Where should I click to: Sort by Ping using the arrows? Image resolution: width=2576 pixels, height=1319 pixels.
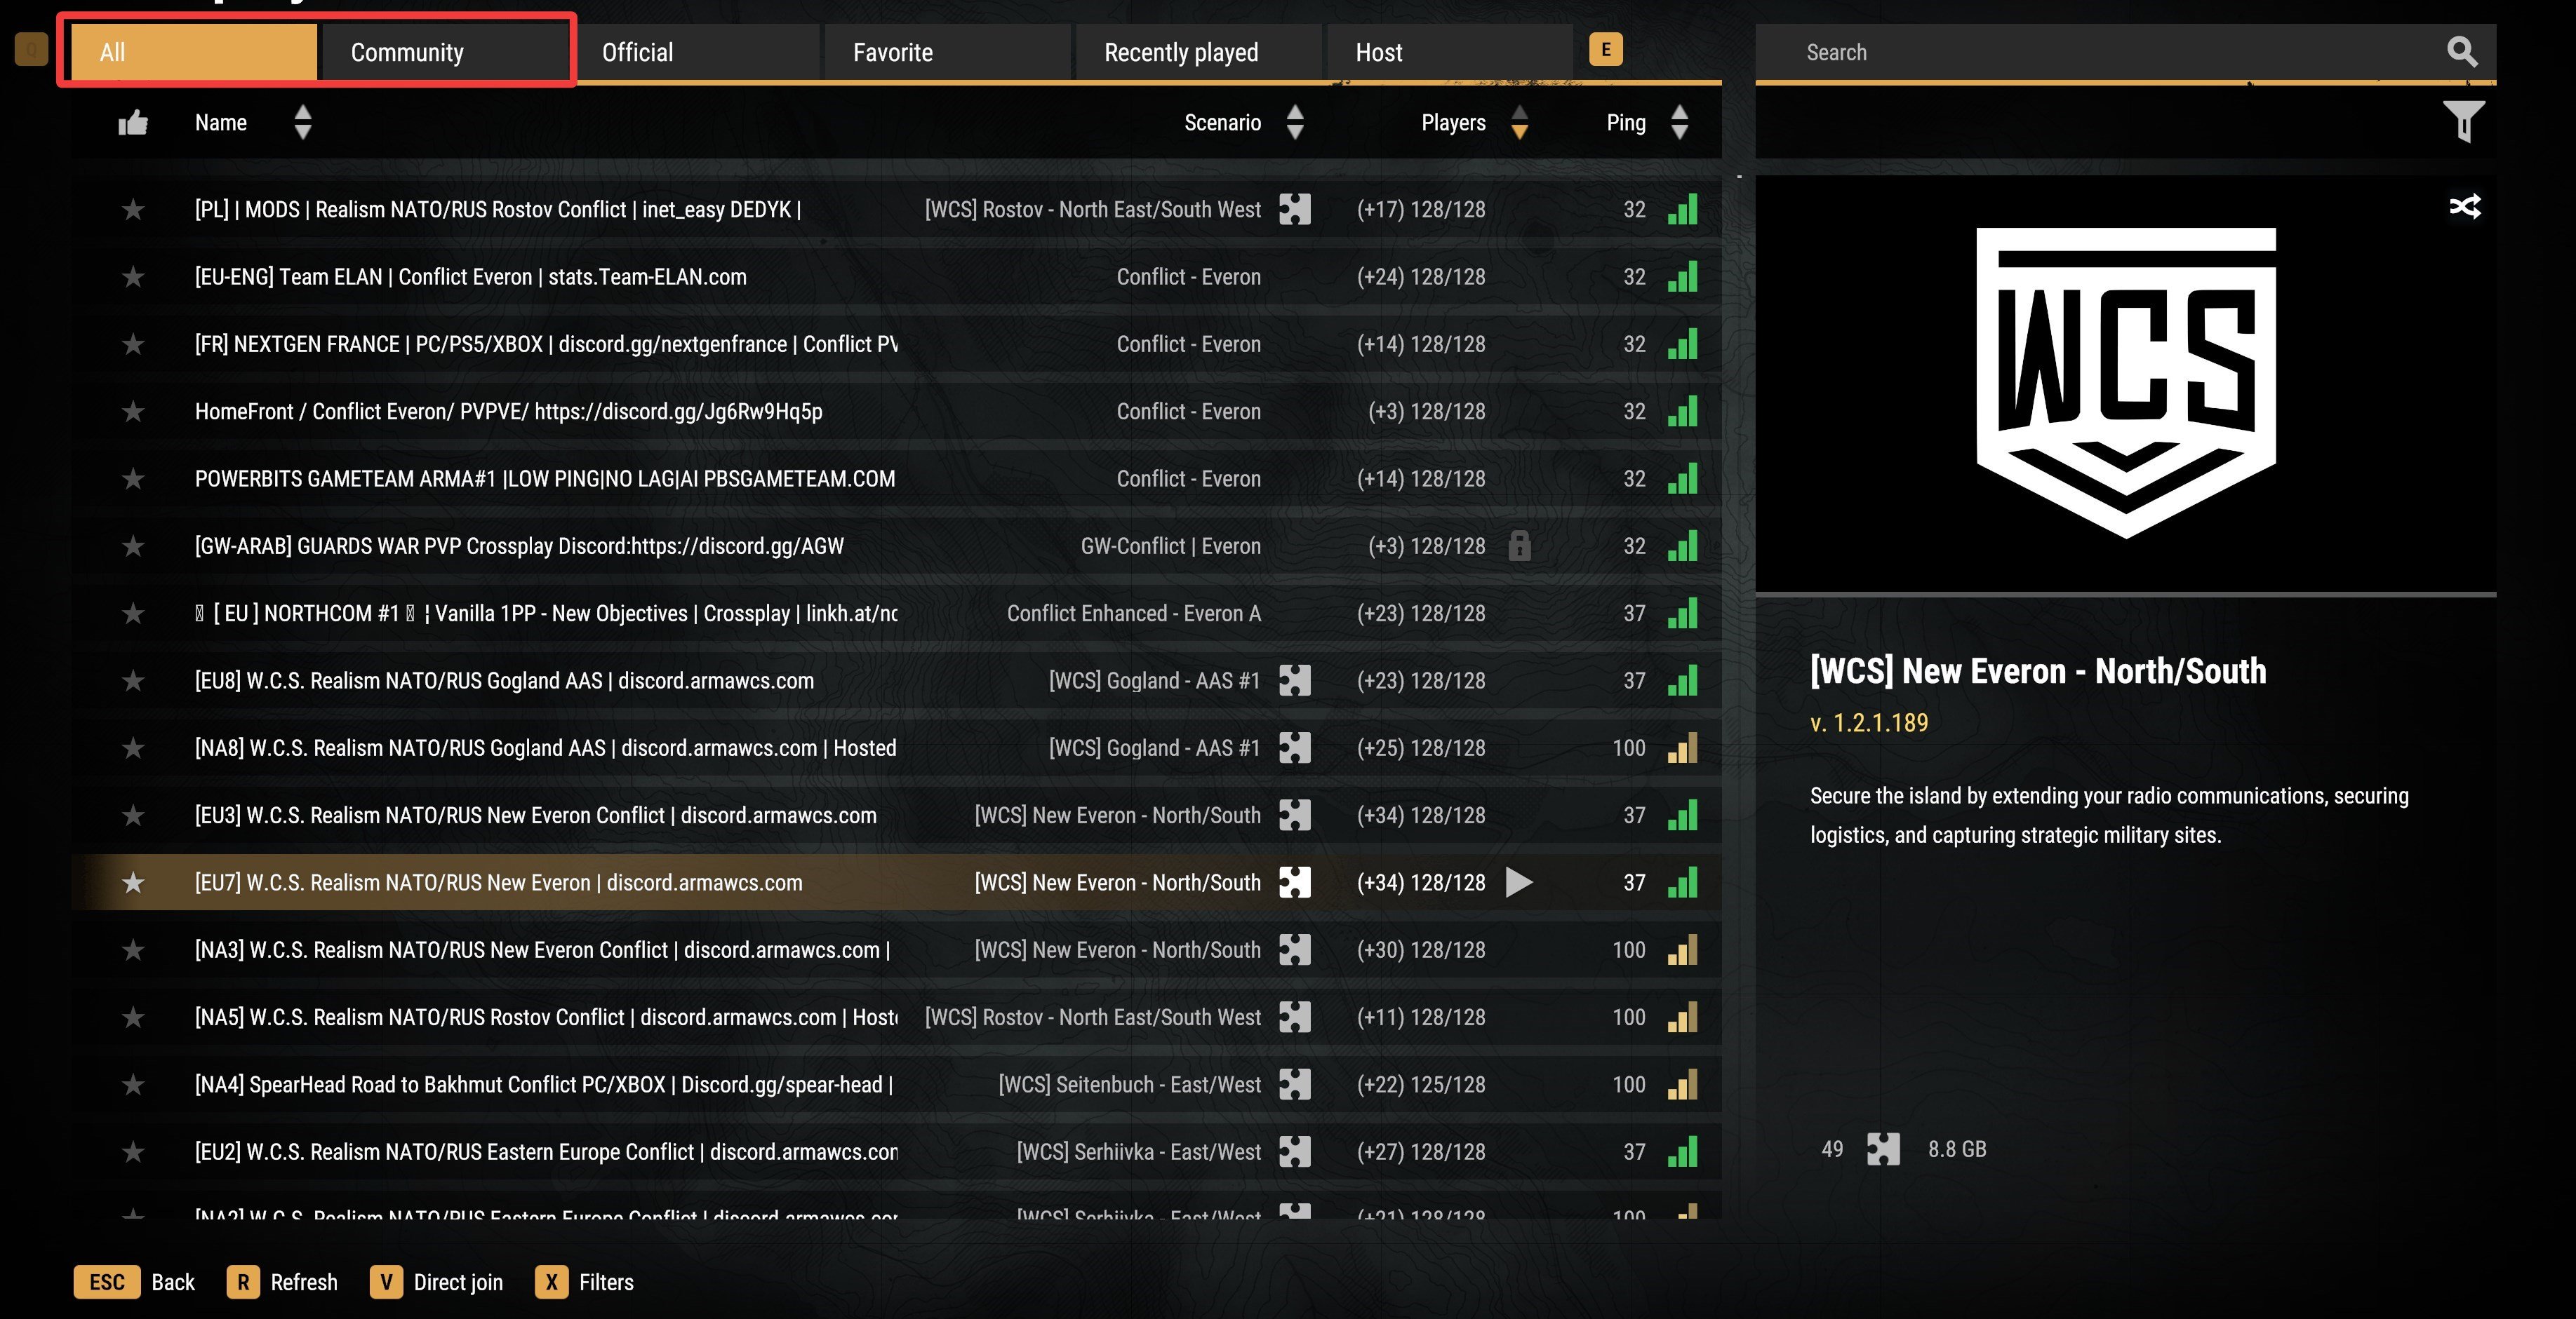(x=1679, y=123)
